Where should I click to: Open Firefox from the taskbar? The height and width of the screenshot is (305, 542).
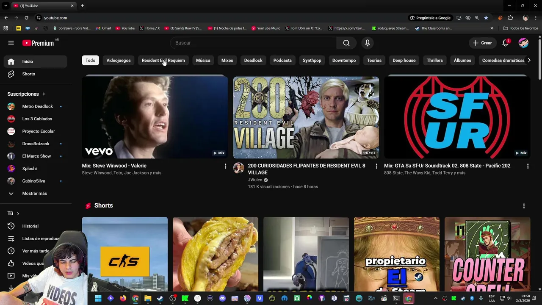pyautogui.click(x=123, y=298)
